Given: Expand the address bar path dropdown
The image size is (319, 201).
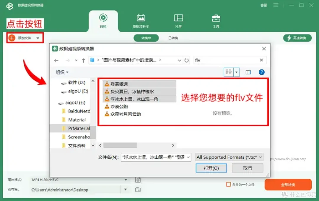Looking at the screenshot, I should [180, 60].
